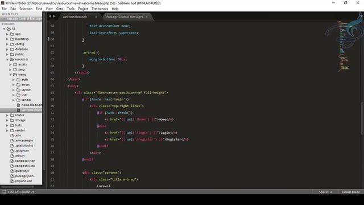Open the File menu
The height and width of the screenshot is (205, 364).
[x=4, y=9]
